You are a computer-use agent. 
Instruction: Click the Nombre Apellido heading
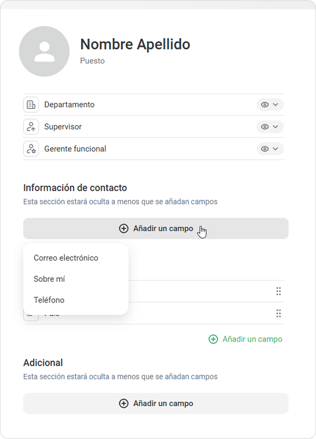pyautogui.click(x=135, y=44)
